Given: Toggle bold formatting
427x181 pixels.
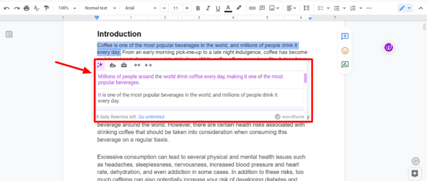Looking at the screenshot, I should click(198, 8).
